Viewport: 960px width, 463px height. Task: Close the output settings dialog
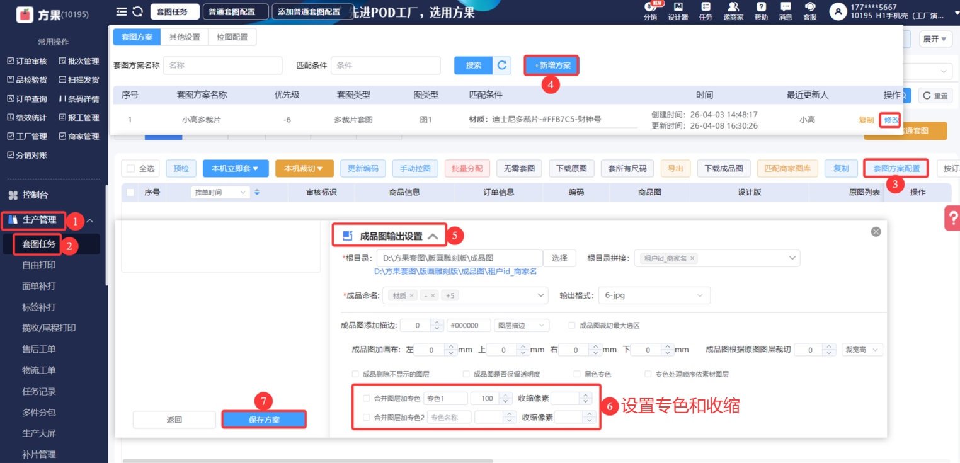pos(876,232)
